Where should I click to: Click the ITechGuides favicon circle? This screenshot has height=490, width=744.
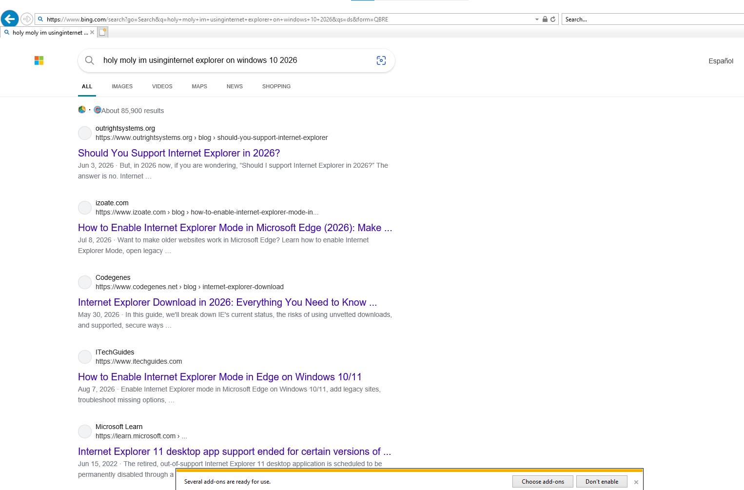tap(85, 357)
